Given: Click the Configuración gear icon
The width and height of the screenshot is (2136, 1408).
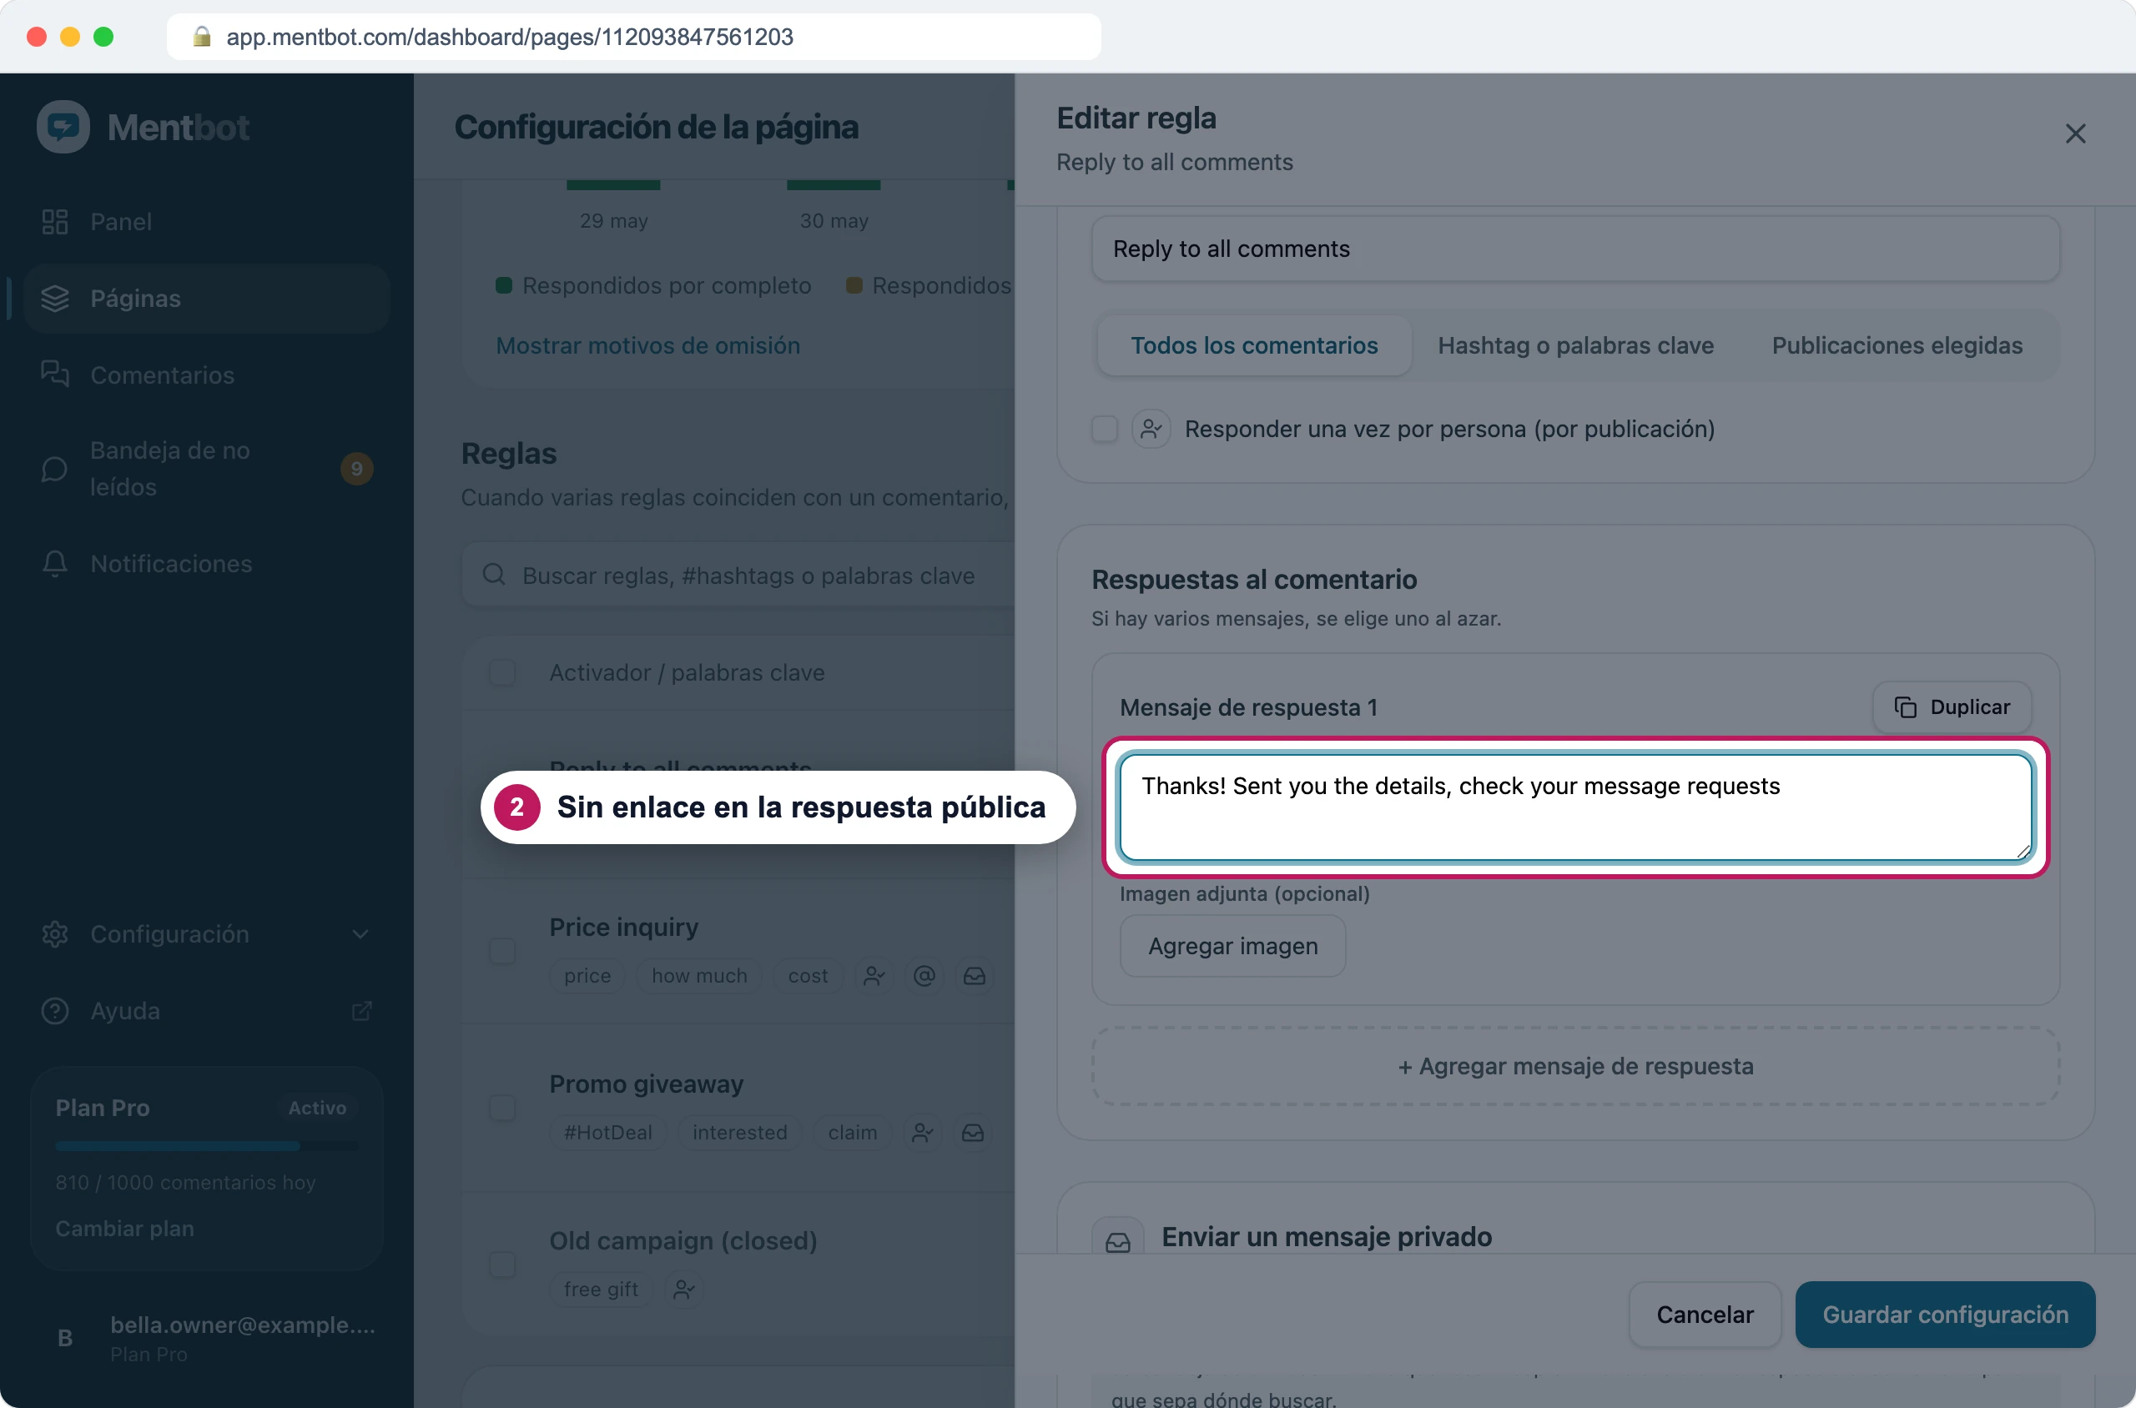Looking at the screenshot, I should 55,934.
